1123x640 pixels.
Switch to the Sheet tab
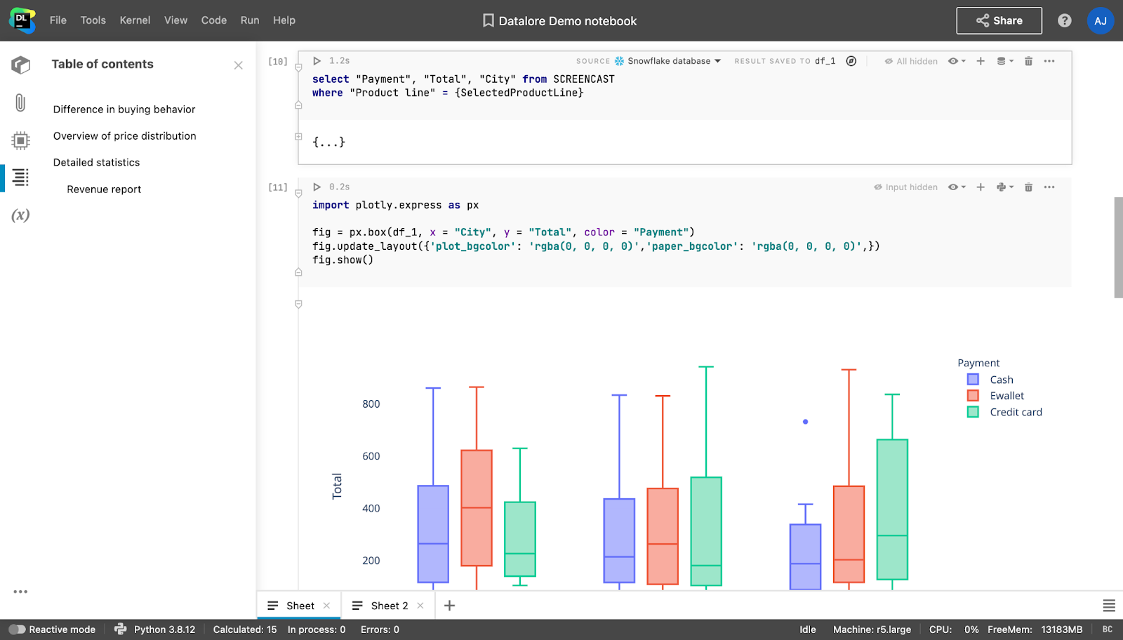point(300,606)
